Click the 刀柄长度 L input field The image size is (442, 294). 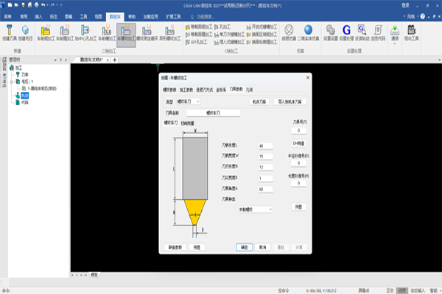click(265, 146)
